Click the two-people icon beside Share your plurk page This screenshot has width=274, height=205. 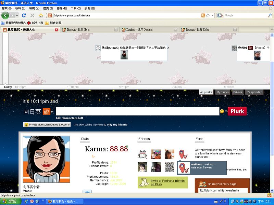point(202,184)
